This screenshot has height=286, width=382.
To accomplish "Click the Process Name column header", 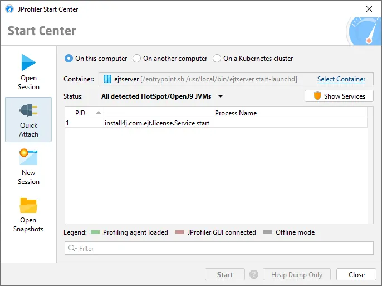I will [x=236, y=113].
